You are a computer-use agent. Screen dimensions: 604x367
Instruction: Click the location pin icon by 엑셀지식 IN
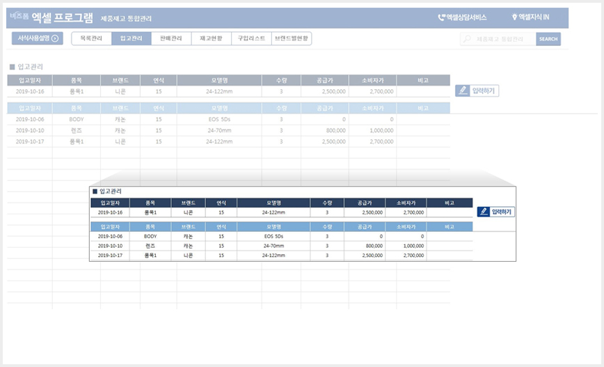pos(514,17)
